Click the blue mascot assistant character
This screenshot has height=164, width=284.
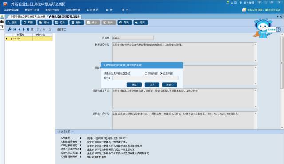(262, 28)
